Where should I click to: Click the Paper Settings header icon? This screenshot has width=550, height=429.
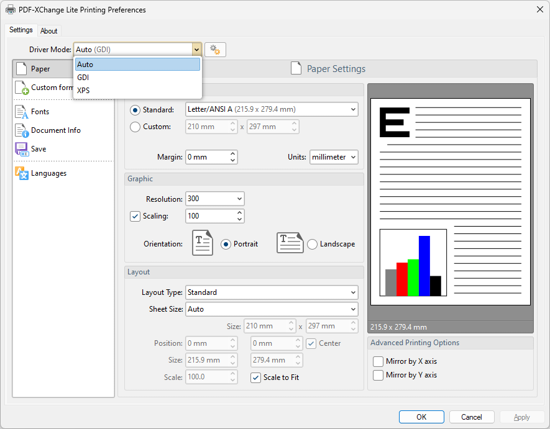296,68
